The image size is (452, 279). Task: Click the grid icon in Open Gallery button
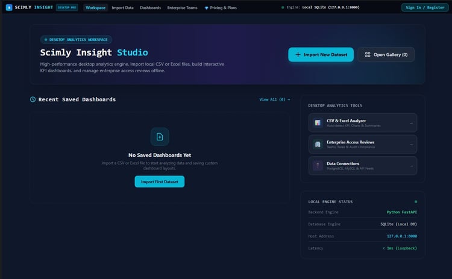[368, 54]
